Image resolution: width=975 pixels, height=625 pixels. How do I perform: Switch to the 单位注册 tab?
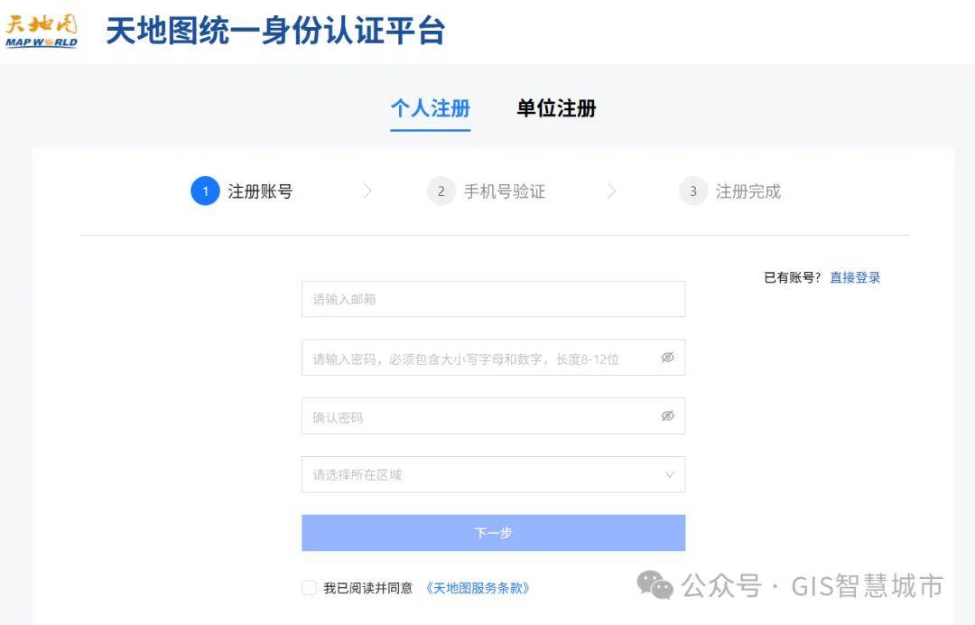(x=556, y=108)
